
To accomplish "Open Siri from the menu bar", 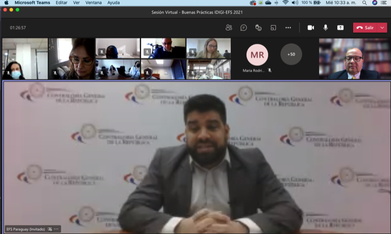I will (375, 2).
